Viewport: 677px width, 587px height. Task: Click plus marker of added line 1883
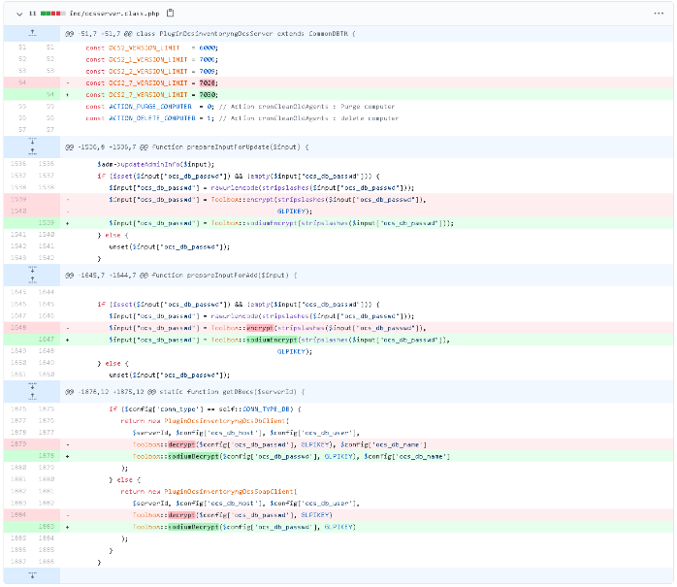point(67,527)
